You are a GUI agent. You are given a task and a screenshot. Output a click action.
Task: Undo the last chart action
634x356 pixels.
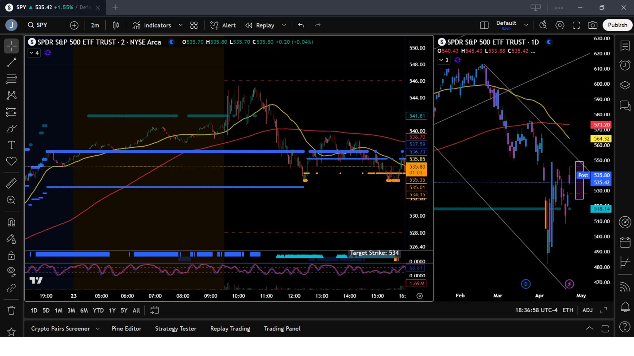click(x=301, y=25)
